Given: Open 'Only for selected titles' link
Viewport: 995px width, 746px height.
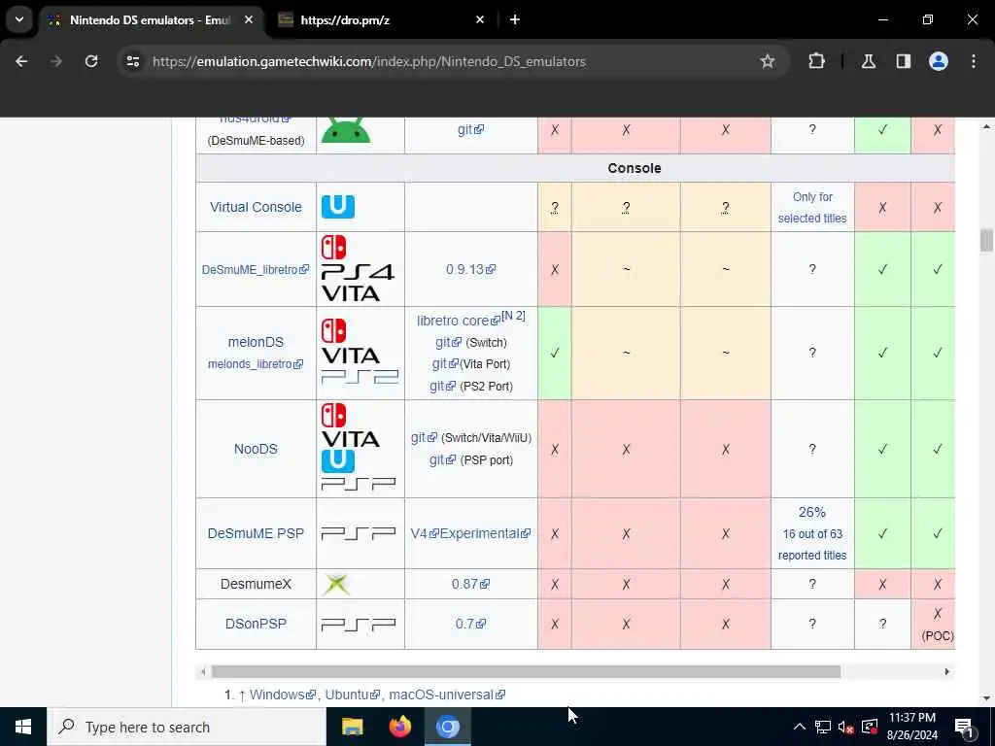Looking at the screenshot, I should click(x=812, y=208).
